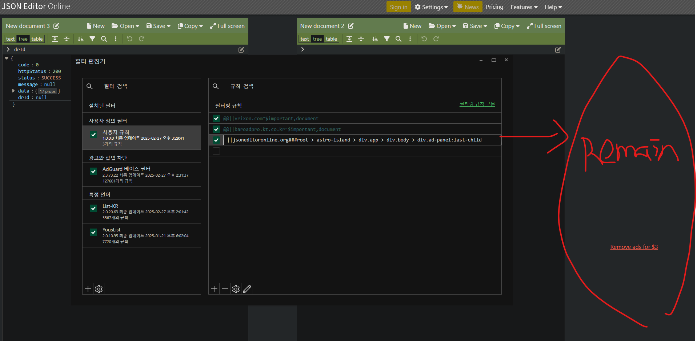697x341 pixels.
Task: Edit path in New document 3 breadcrumb
Action: [x=241, y=50]
